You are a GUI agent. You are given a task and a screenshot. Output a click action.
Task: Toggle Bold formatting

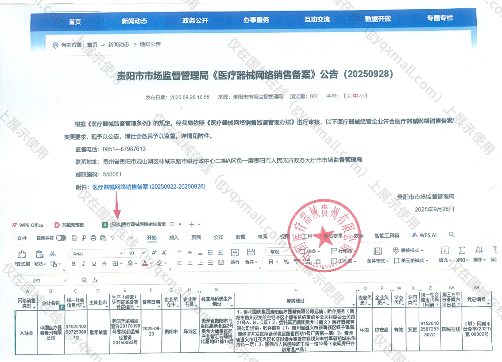click(74, 264)
